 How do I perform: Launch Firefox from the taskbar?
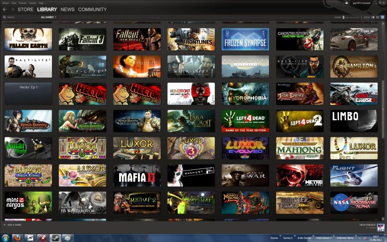pyautogui.click(x=17, y=238)
